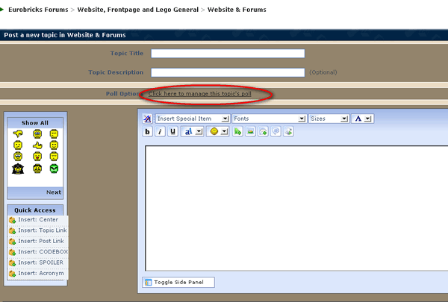Screen dimensions: 448x302
Task: Open the font color picker dropdown
Action: 363,119
